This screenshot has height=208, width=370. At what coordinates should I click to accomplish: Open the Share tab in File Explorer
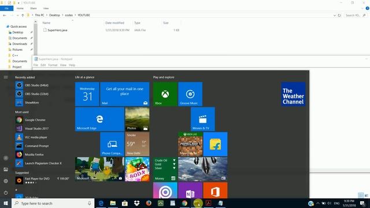pos(34,8)
